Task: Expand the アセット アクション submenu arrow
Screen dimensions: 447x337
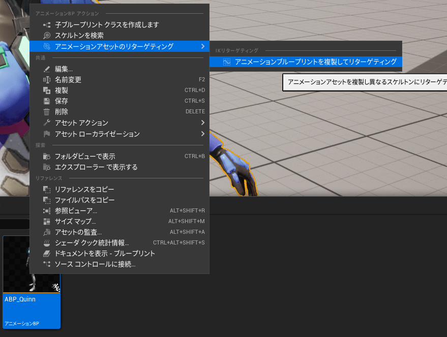Action: (x=203, y=123)
